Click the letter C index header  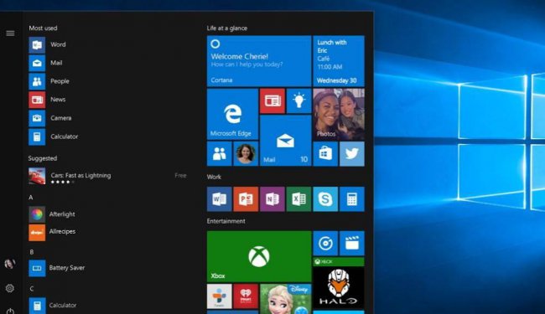[32, 289]
